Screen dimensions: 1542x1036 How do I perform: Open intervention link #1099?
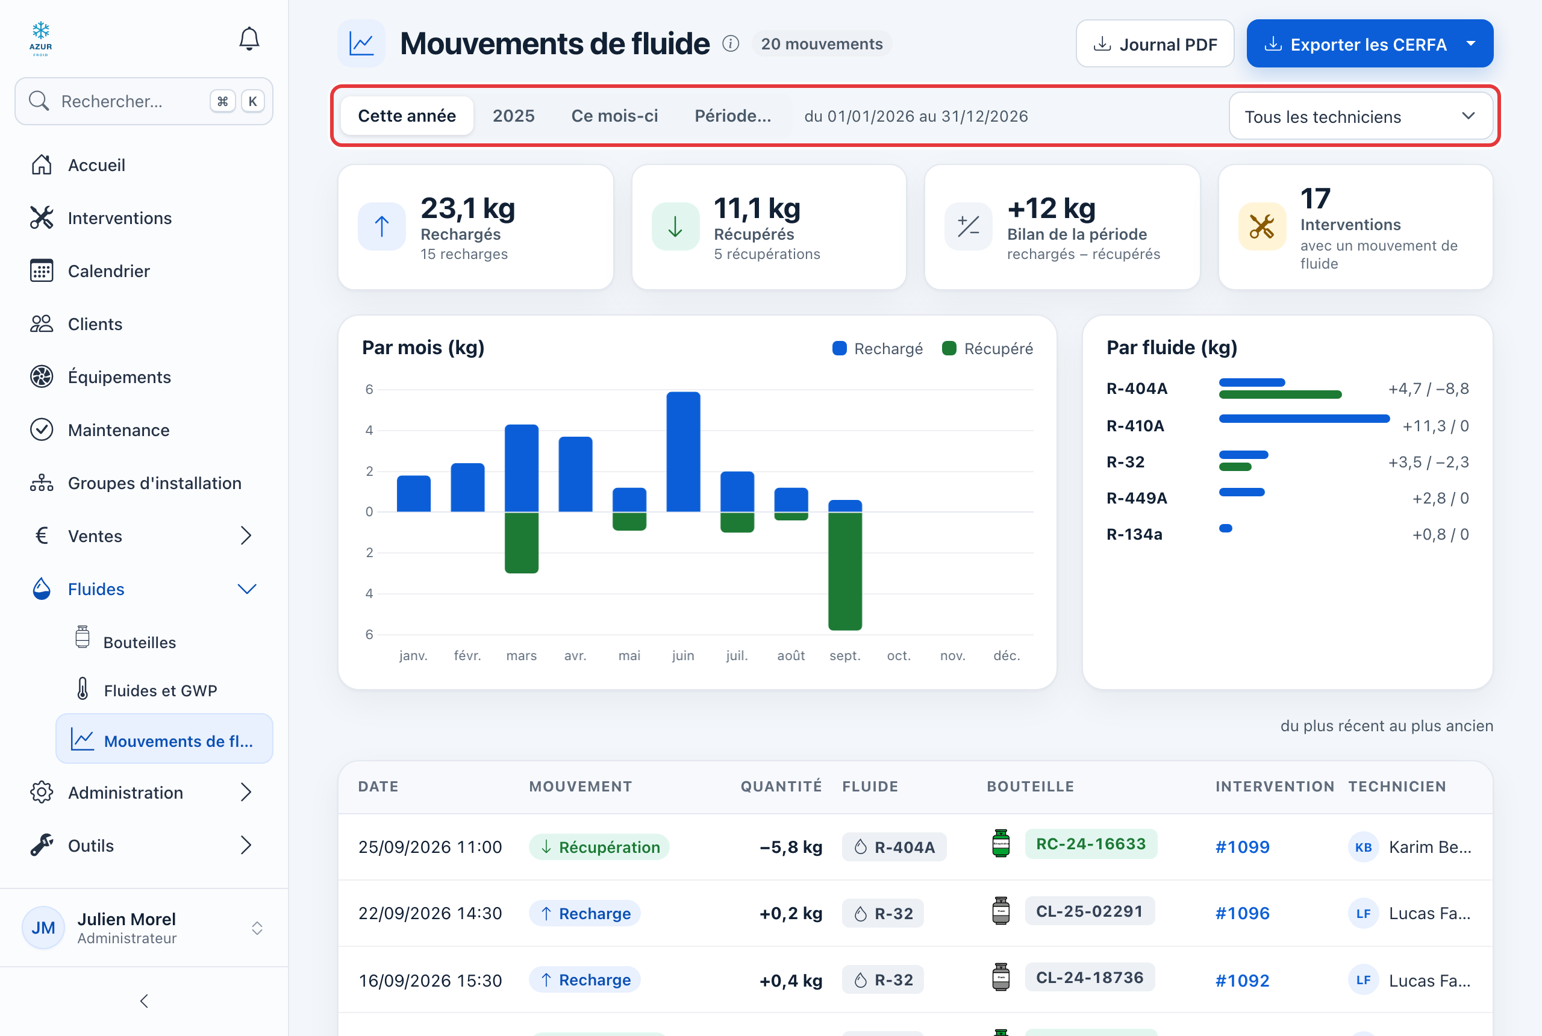[x=1242, y=846]
